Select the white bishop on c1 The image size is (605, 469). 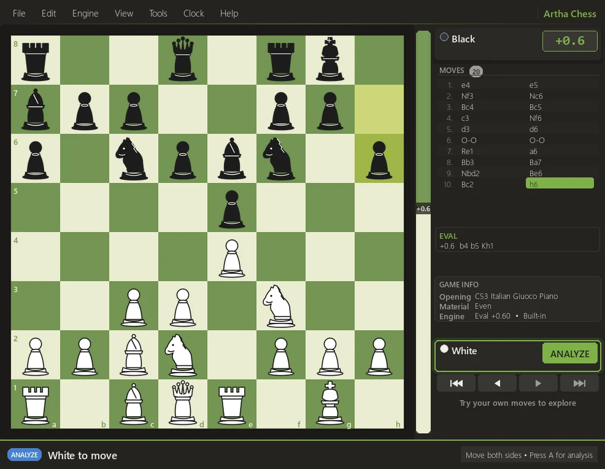coord(134,404)
